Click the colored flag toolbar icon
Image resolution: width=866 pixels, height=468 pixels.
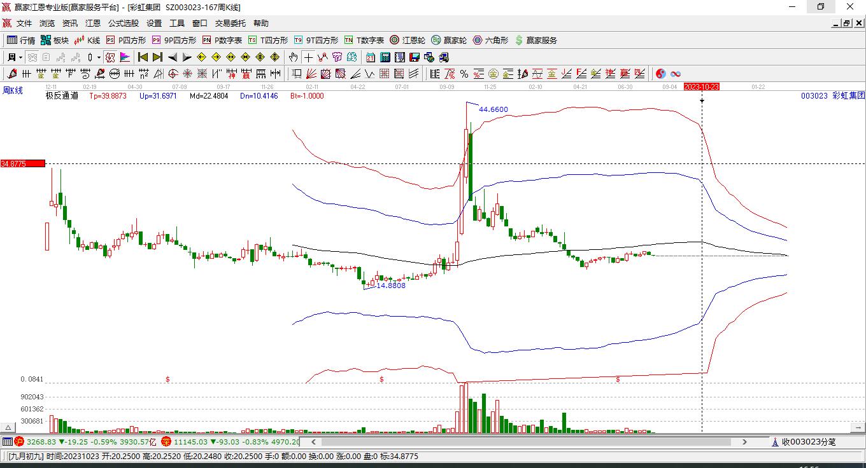125,57
